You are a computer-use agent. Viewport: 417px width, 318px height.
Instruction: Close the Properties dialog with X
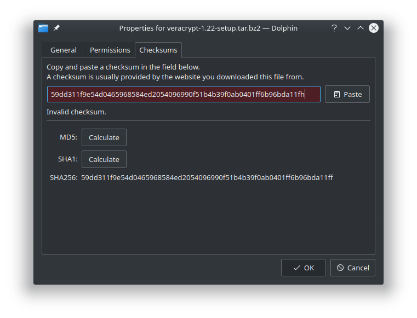(374, 28)
